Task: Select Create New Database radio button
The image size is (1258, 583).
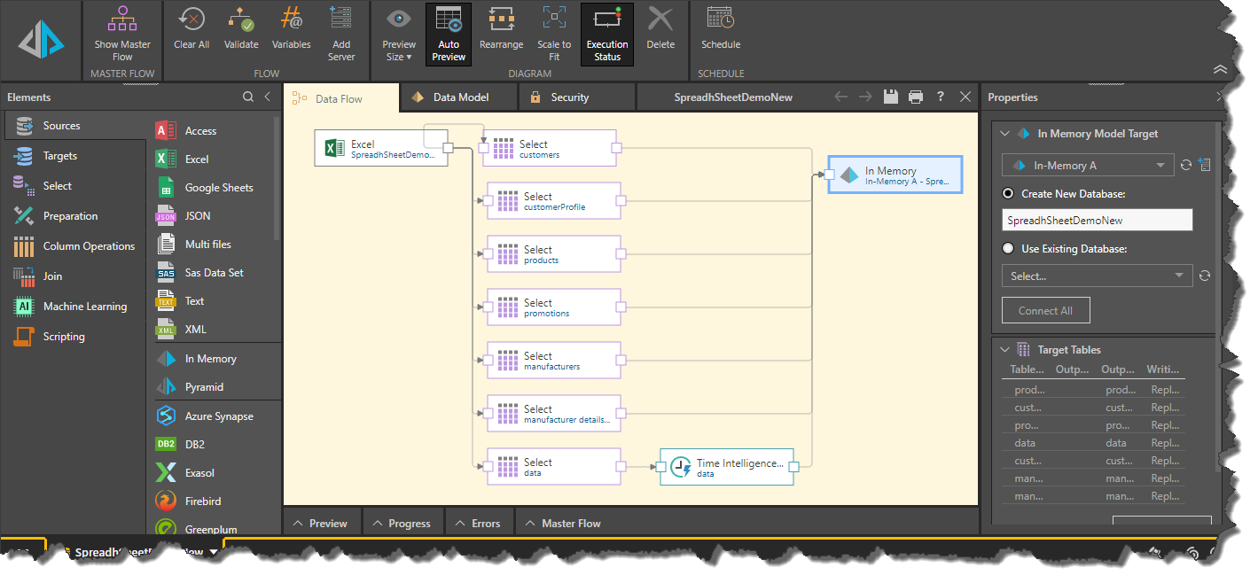Action: 1008,194
